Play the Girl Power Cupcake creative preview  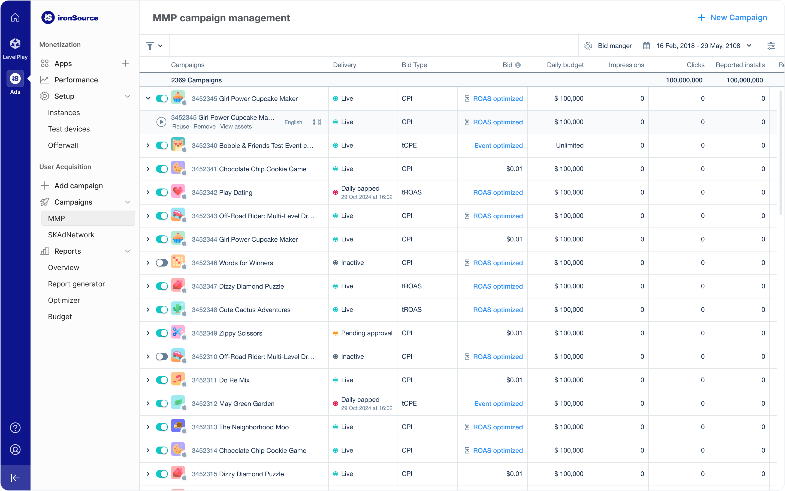[161, 122]
